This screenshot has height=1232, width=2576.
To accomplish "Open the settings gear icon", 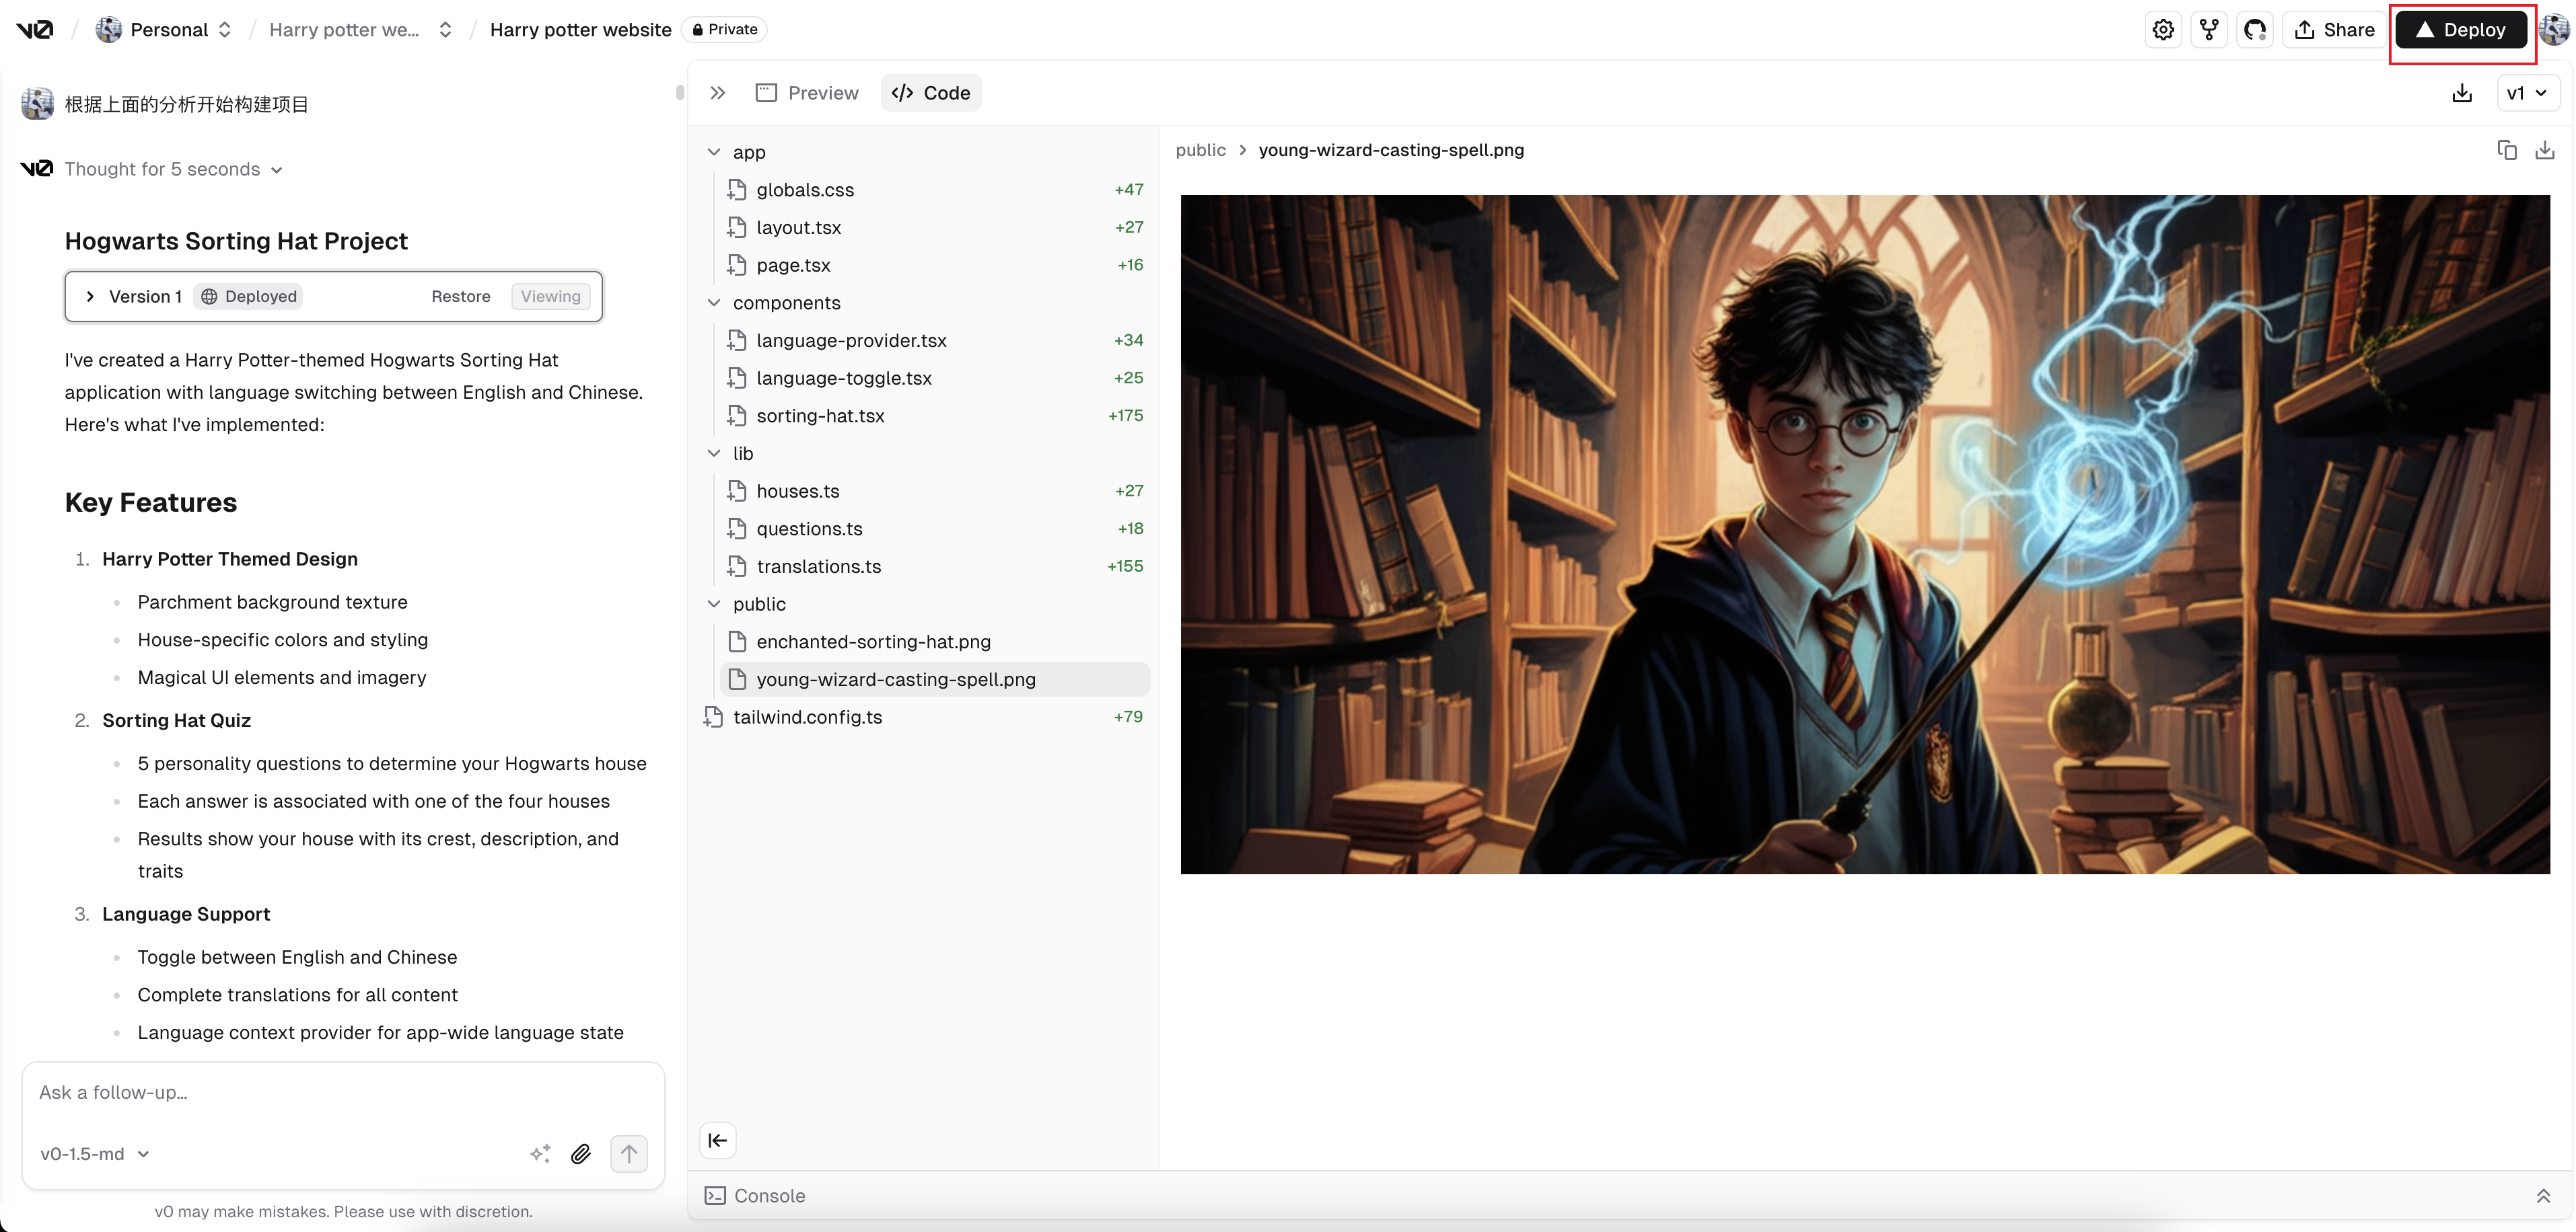I will pos(2163,30).
